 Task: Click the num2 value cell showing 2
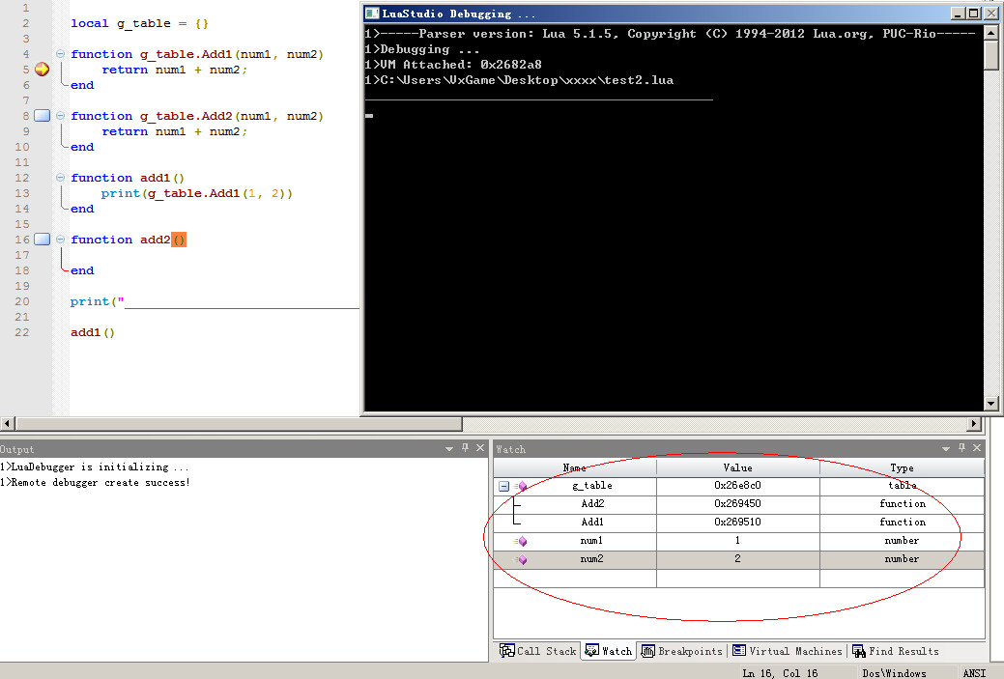pyautogui.click(x=737, y=559)
